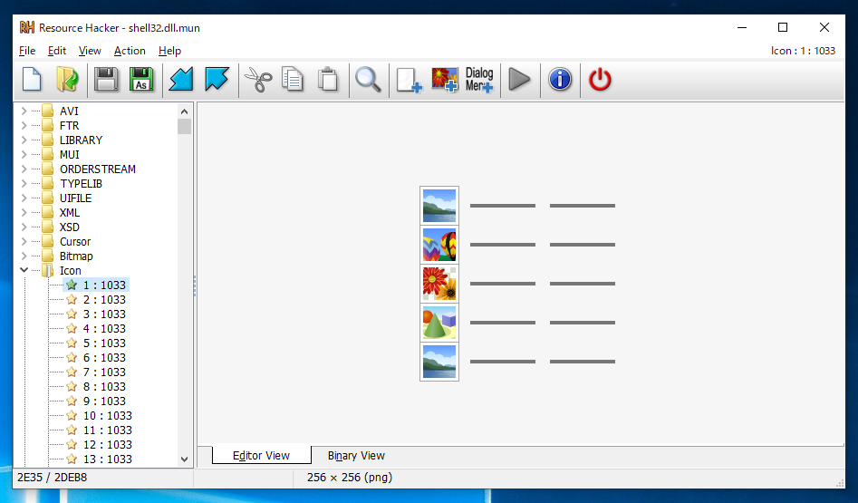
Task: Add an image resource with flower icon
Action: (444, 80)
